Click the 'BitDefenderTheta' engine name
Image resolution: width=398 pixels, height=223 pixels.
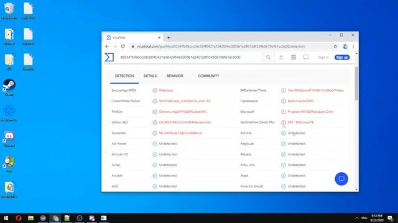point(253,90)
